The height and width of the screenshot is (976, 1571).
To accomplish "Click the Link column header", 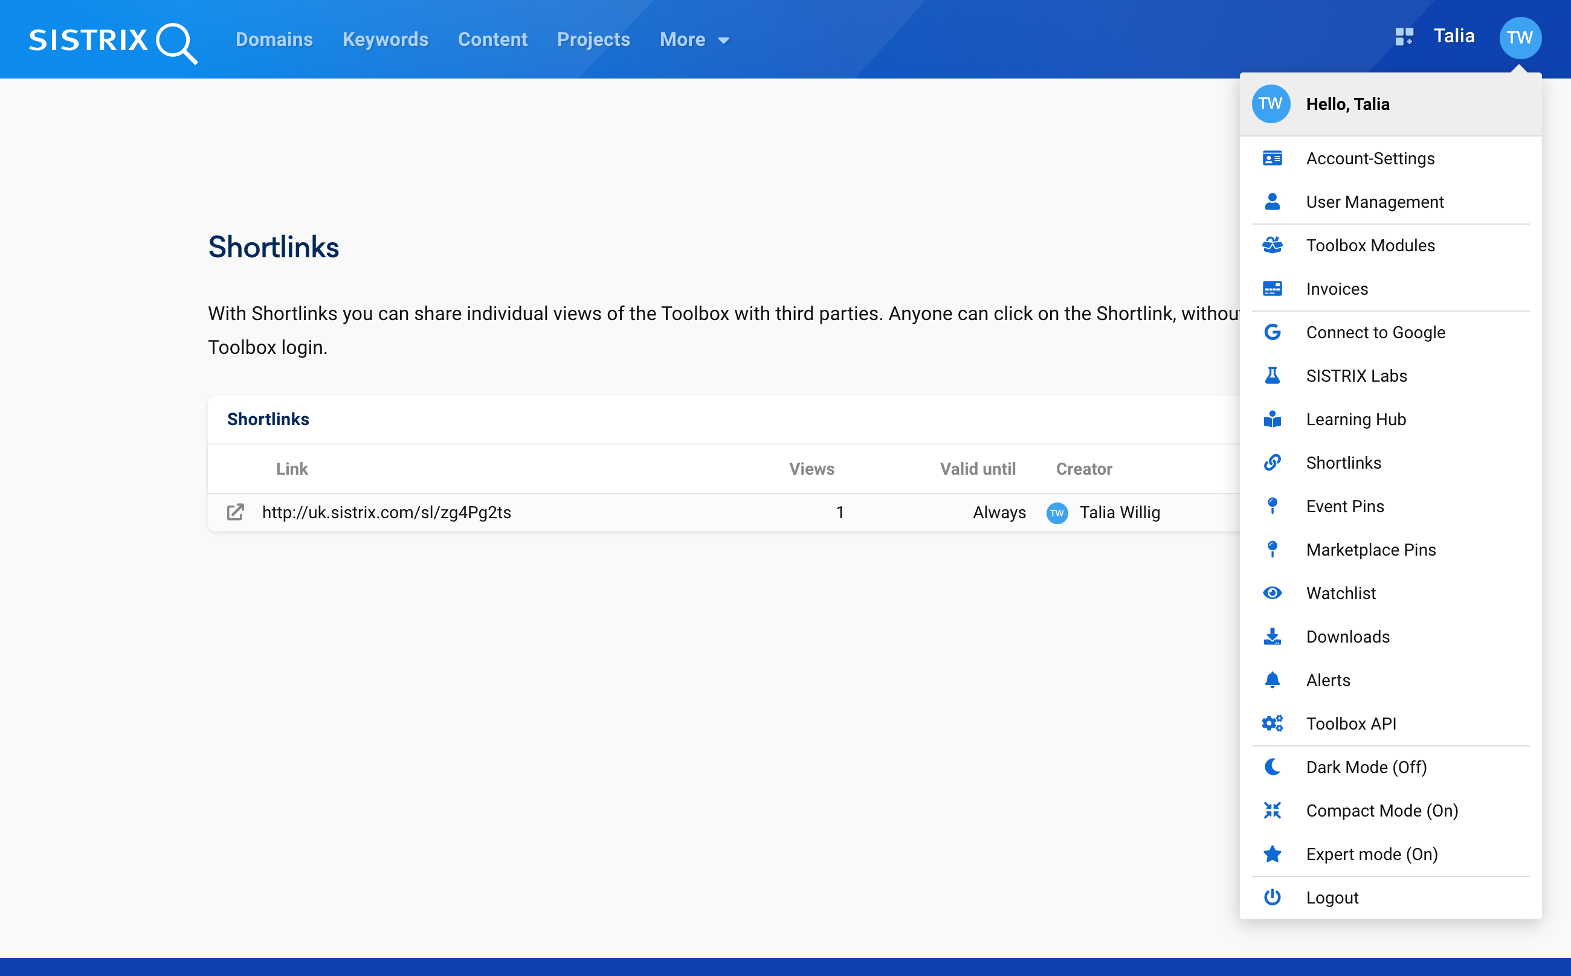I will [x=292, y=469].
